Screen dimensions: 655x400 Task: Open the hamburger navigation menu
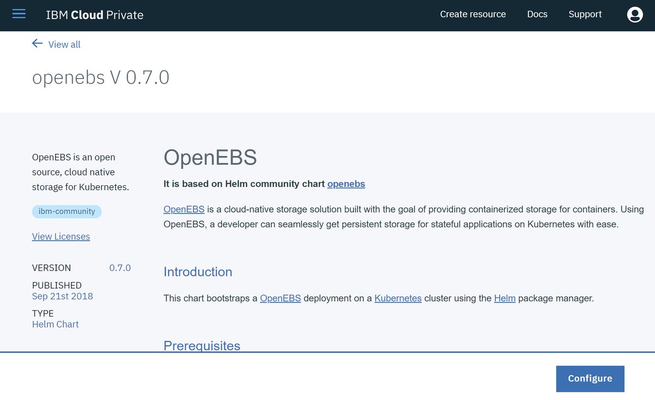point(19,14)
